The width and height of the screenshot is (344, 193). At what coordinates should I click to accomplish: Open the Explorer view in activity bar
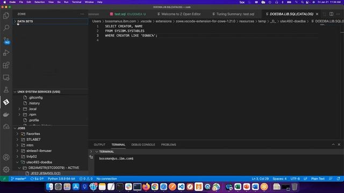click(6, 16)
